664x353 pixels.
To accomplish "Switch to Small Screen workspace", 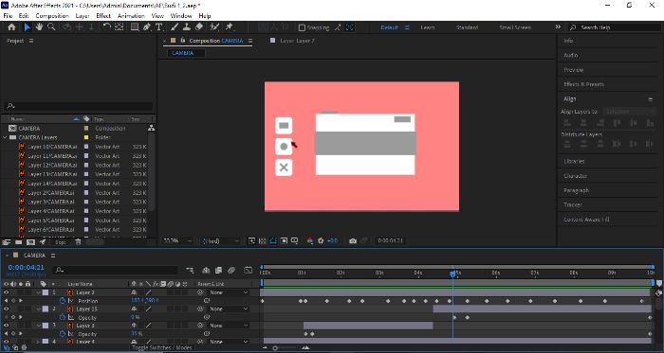I will (514, 27).
